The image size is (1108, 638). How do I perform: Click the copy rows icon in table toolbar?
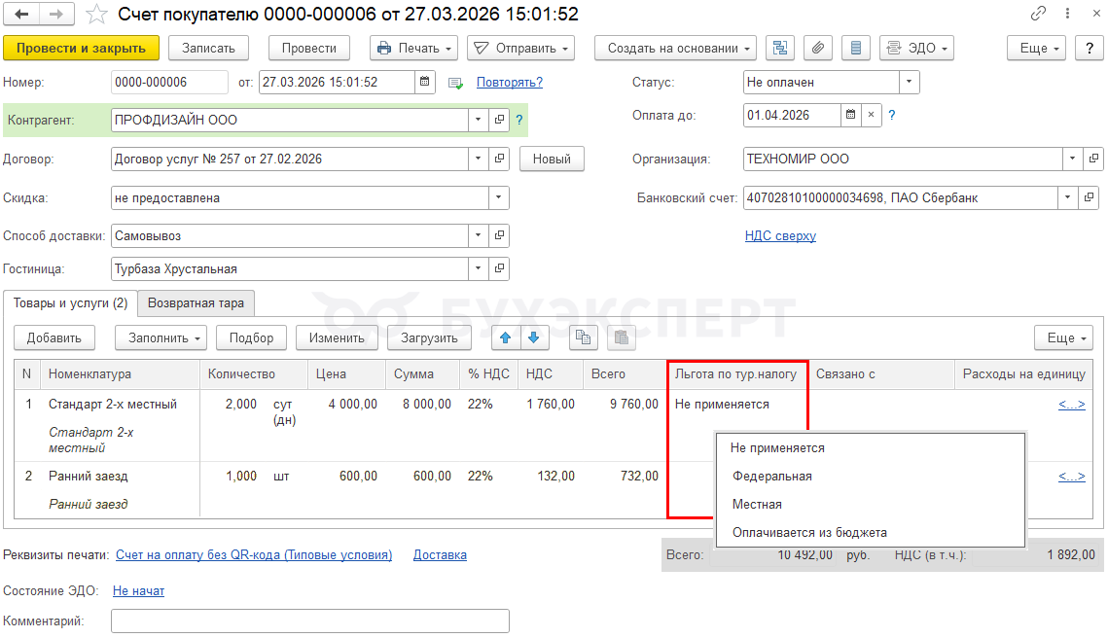584,338
